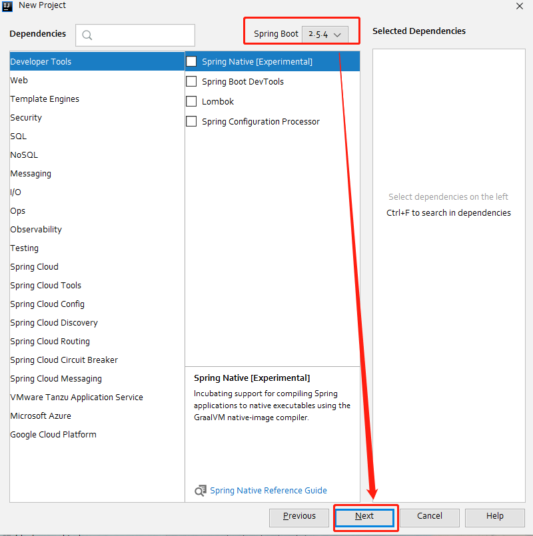Tick the Lombok checkbox

(191, 101)
